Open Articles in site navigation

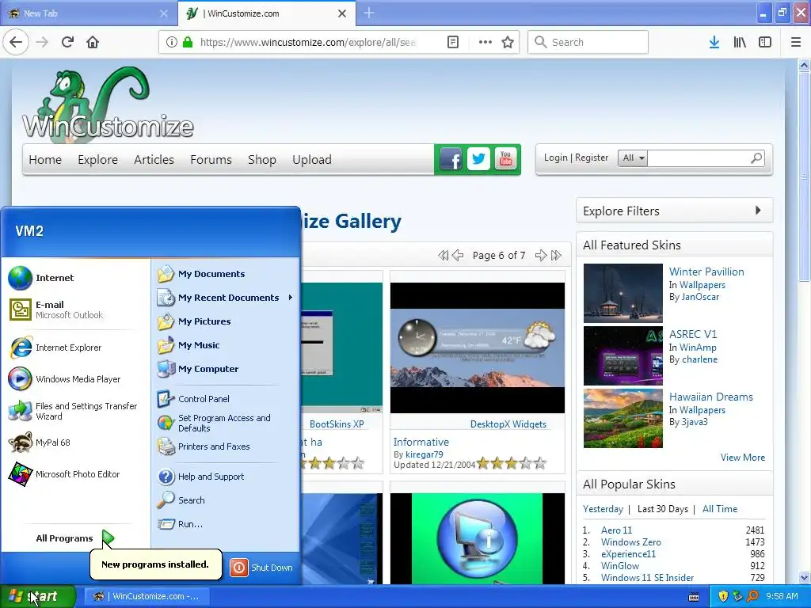[x=154, y=160]
